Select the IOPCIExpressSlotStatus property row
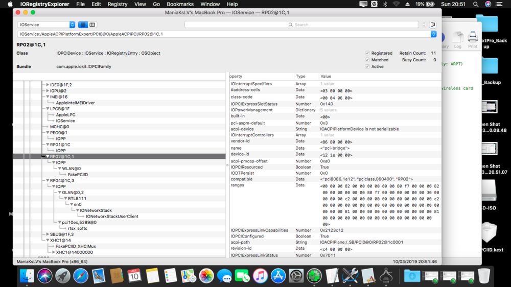 tap(335, 104)
